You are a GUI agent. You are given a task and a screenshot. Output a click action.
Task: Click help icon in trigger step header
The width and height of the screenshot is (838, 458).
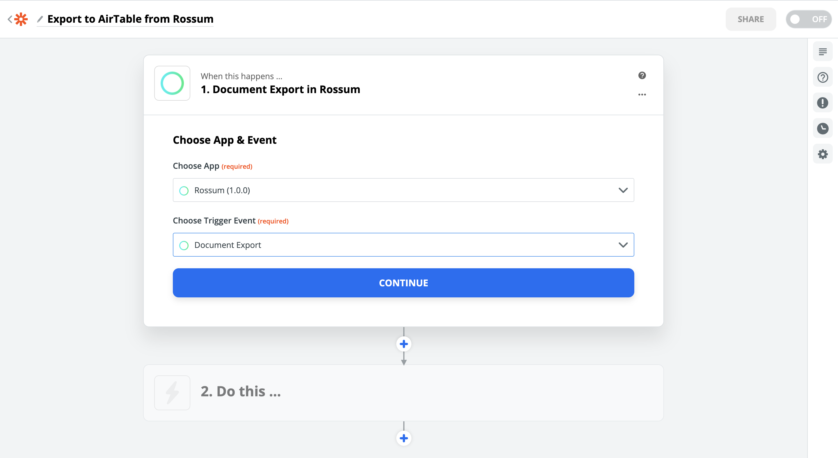642,75
